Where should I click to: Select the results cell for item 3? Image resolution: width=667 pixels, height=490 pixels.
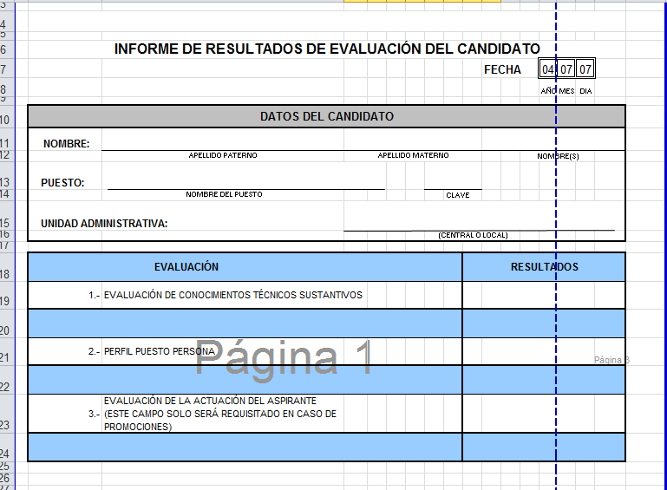(544, 414)
